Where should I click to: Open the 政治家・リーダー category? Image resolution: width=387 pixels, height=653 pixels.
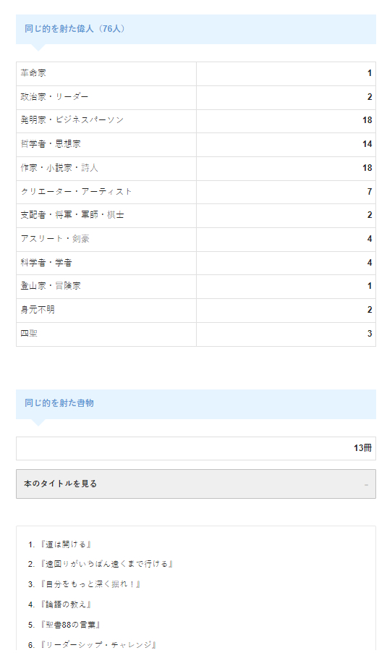(x=195, y=98)
